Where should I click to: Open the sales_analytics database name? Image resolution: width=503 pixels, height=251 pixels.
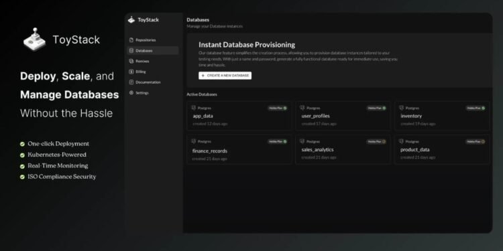coord(318,150)
